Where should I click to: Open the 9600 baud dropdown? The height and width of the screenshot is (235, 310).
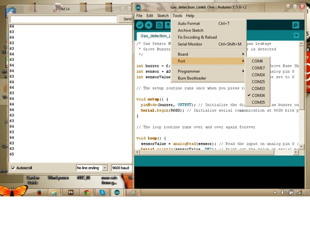tap(121, 168)
